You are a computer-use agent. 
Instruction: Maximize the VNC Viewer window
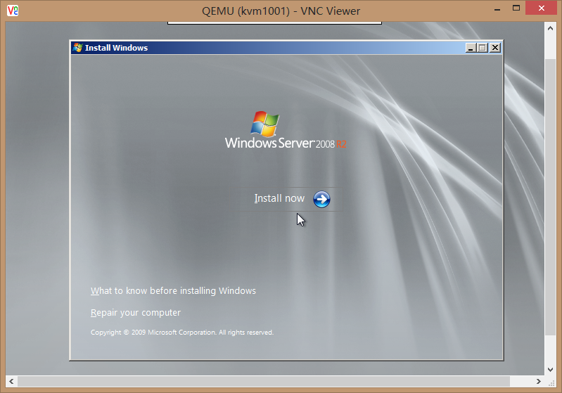tap(516, 8)
